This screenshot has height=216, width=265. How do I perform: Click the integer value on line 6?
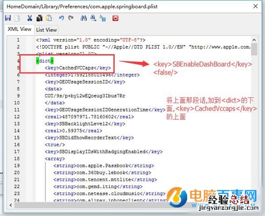[x=92, y=75]
